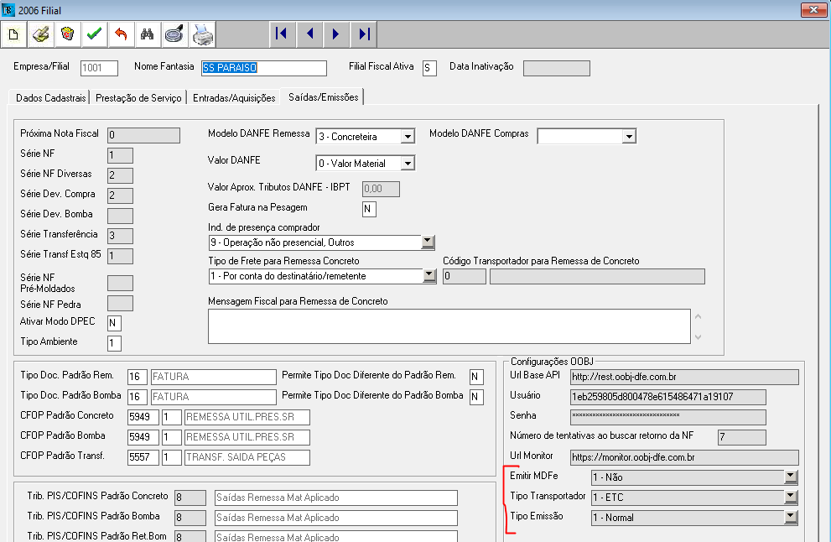The height and width of the screenshot is (542, 831).
Task: Click the Série Transferência field
Action: [x=120, y=236]
